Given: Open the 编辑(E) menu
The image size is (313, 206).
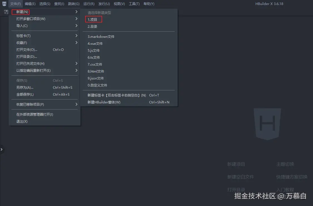Looking at the screenshot, I should click(30, 4).
